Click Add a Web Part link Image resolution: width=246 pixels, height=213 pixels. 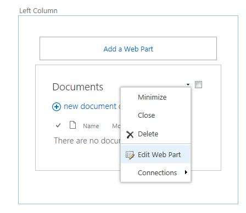(x=128, y=49)
